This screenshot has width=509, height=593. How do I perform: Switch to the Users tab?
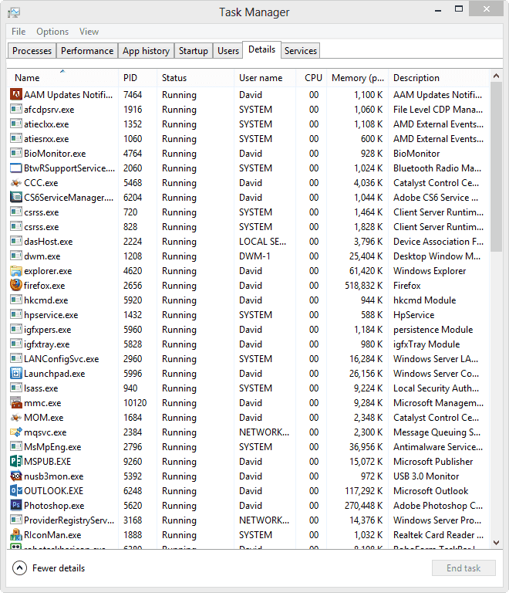click(x=228, y=51)
